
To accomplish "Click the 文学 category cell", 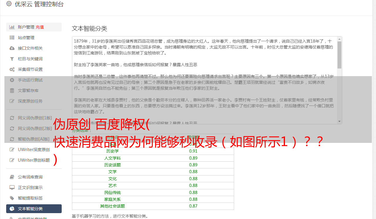I will (113, 172).
